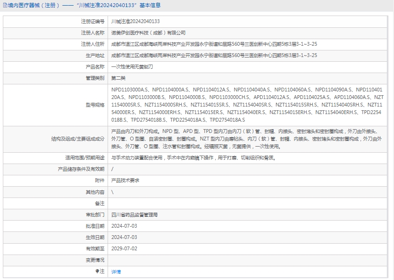The width and height of the screenshot is (394, 280).
Task: Click the lightbulb icon beside 注
Action: tap(98, 272)
